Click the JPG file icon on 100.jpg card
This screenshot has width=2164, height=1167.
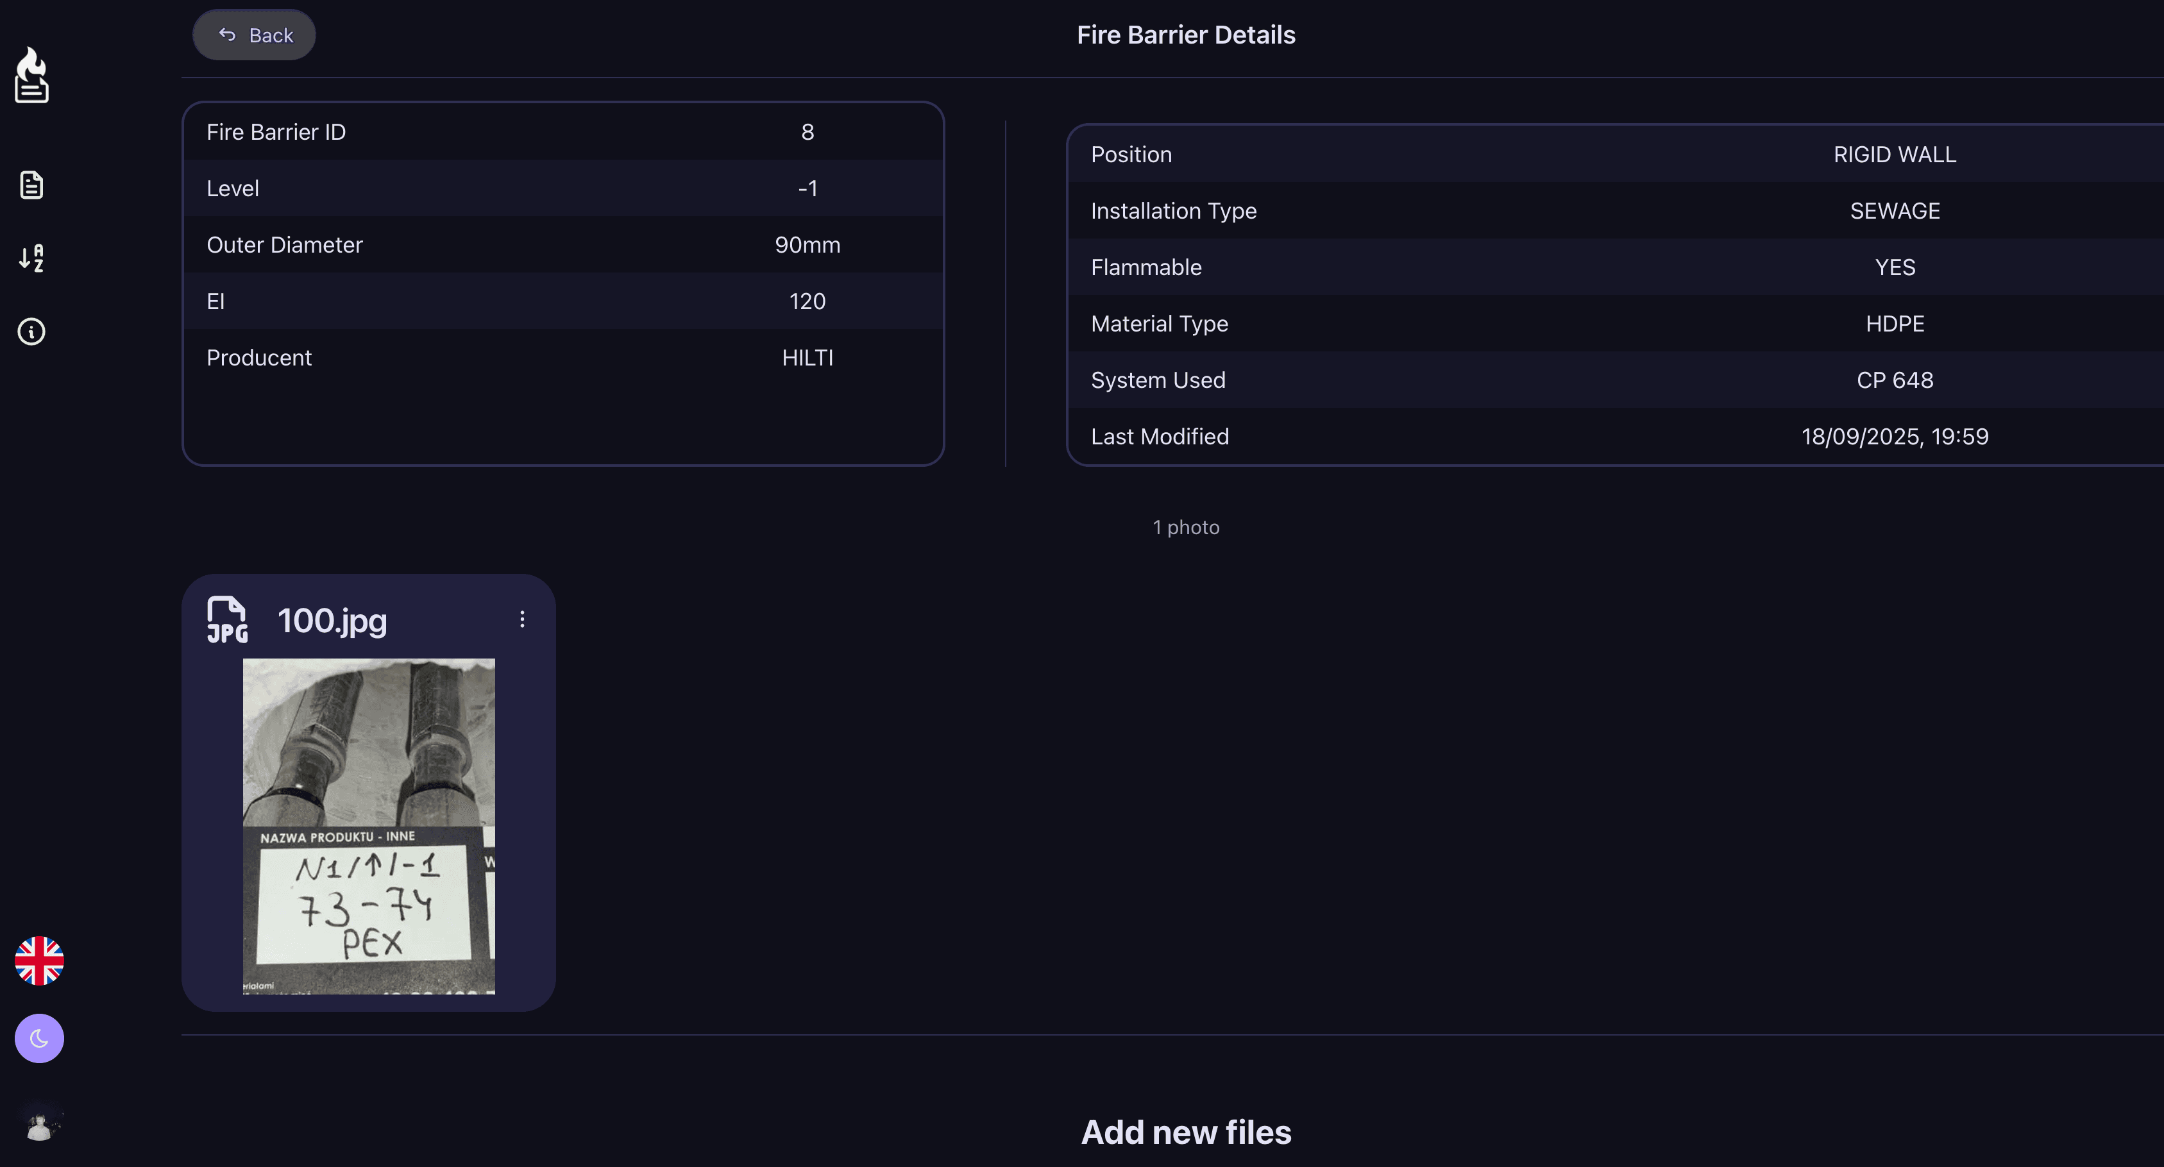click(226, 619)
